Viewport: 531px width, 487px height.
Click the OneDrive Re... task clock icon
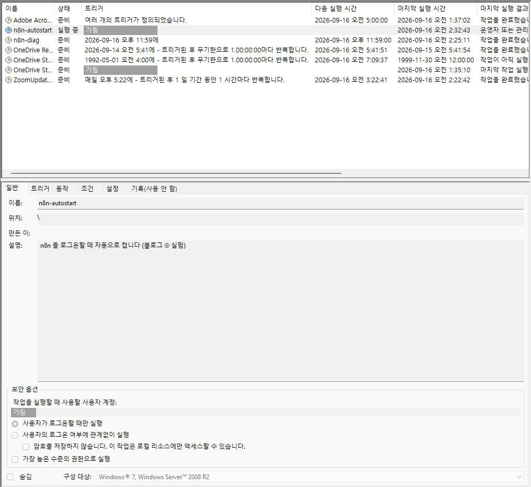(x=8, y=50)
